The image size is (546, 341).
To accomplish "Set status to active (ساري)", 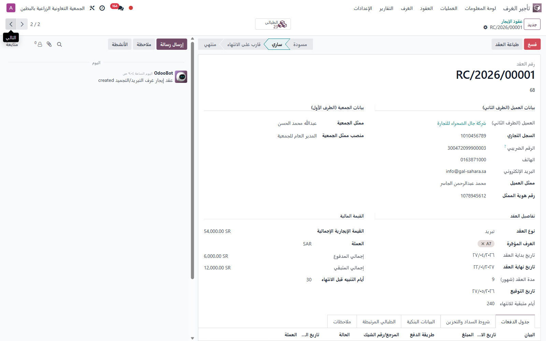I will coord(277,44).
